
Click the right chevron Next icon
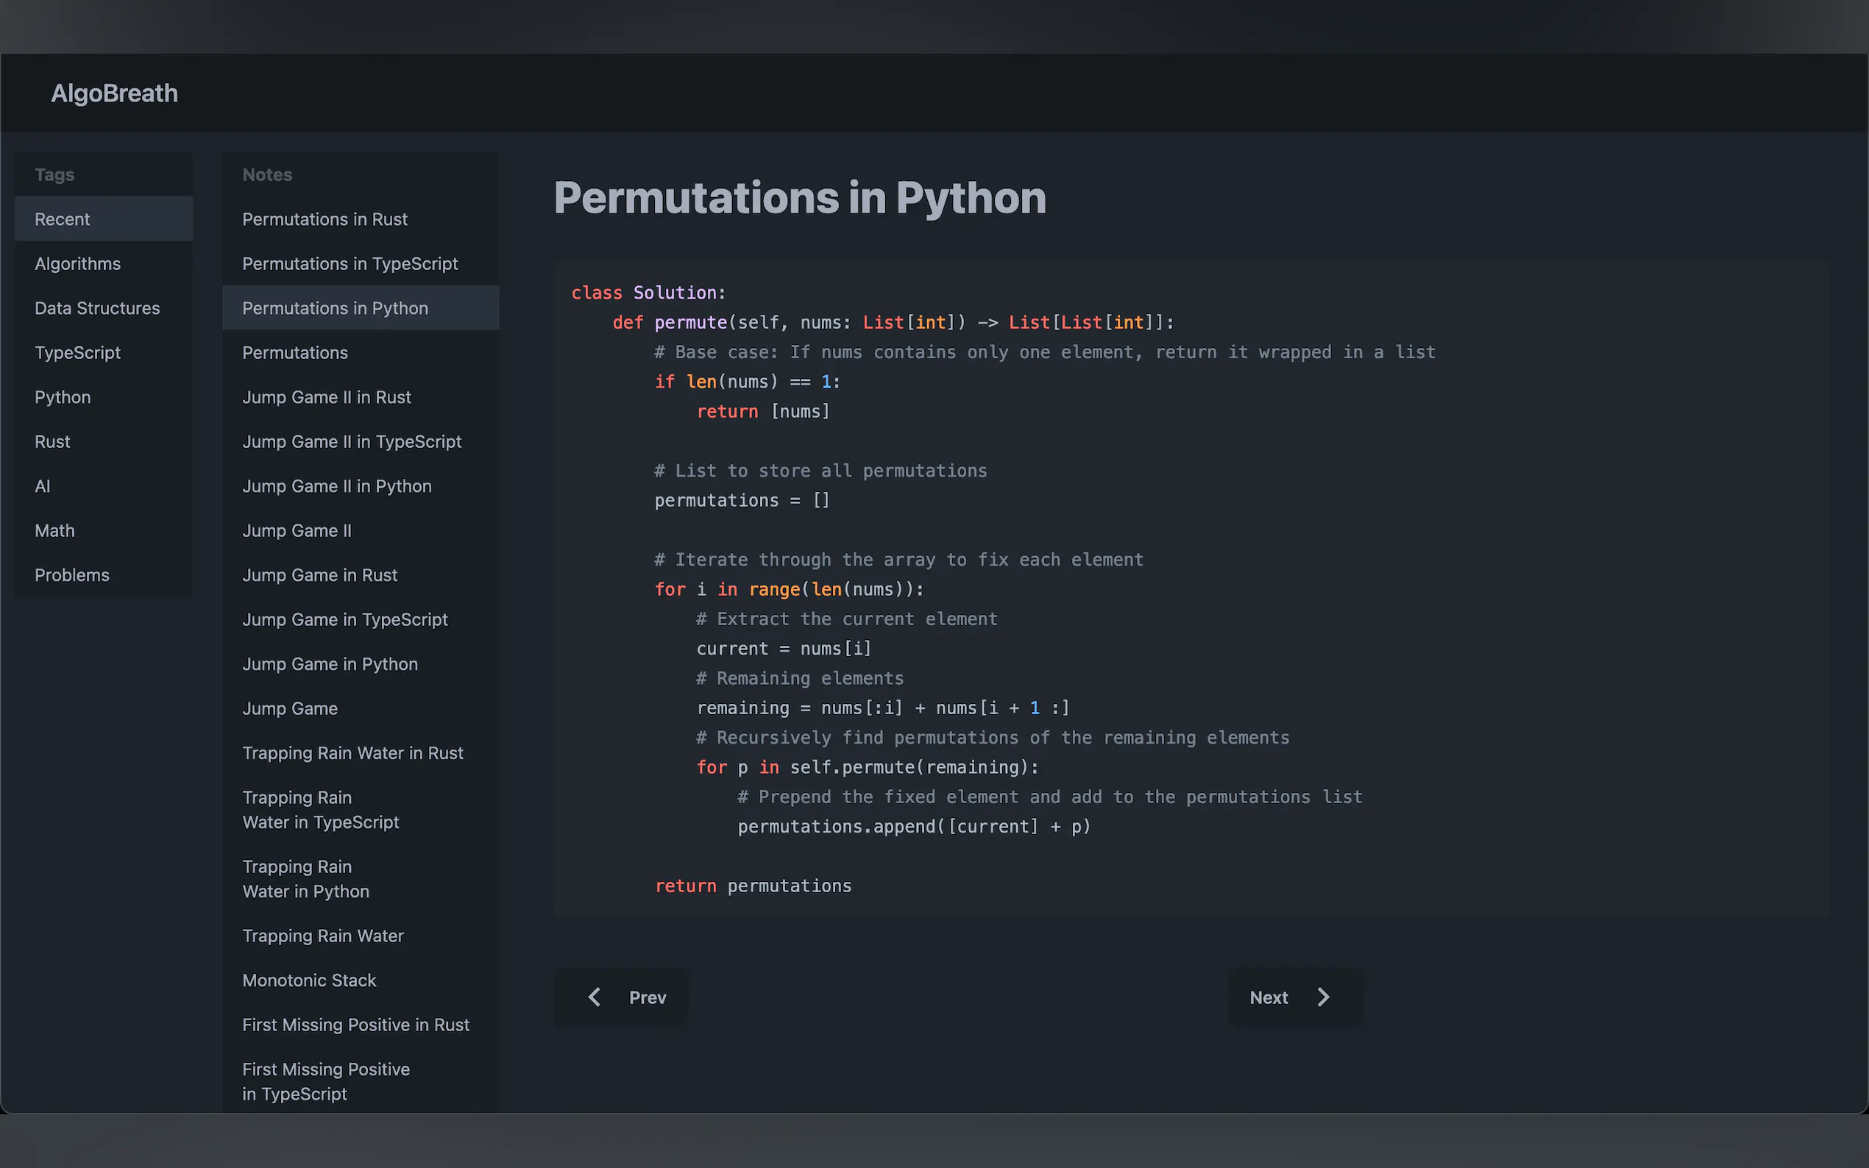(x=1323, y=997)
